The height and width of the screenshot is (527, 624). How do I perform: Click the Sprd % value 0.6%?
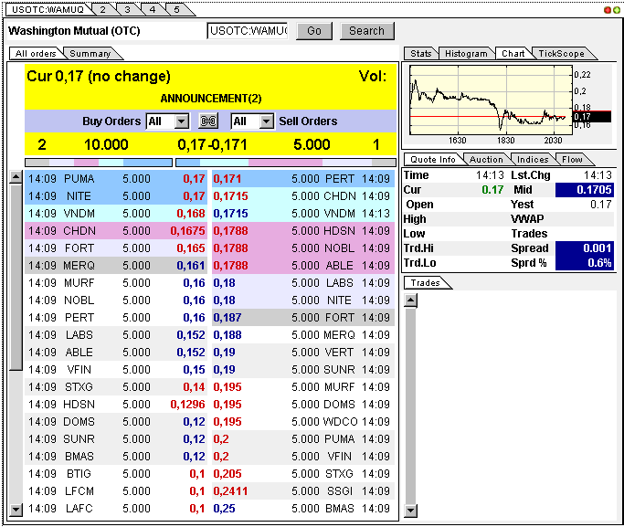coord(585,263)
